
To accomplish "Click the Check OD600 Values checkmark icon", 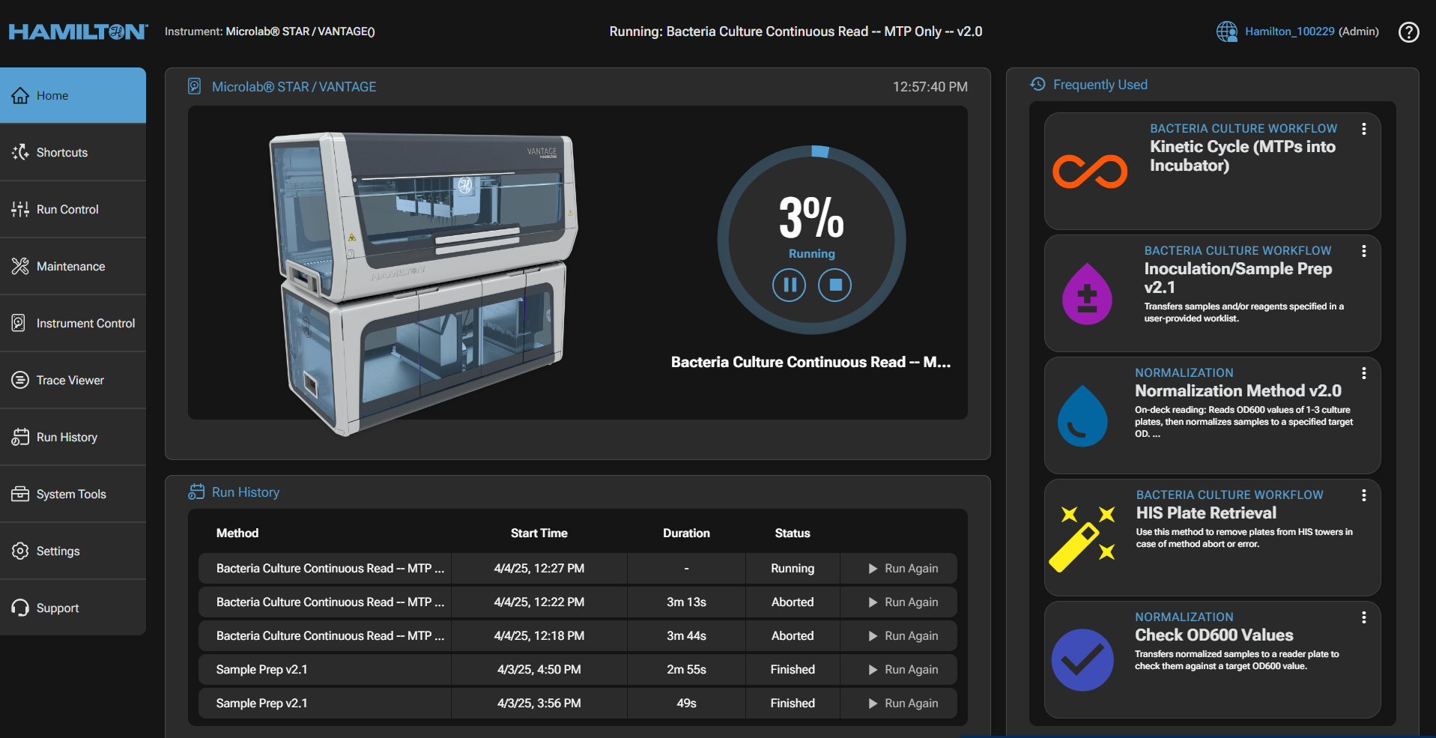I will [1082, 660].
